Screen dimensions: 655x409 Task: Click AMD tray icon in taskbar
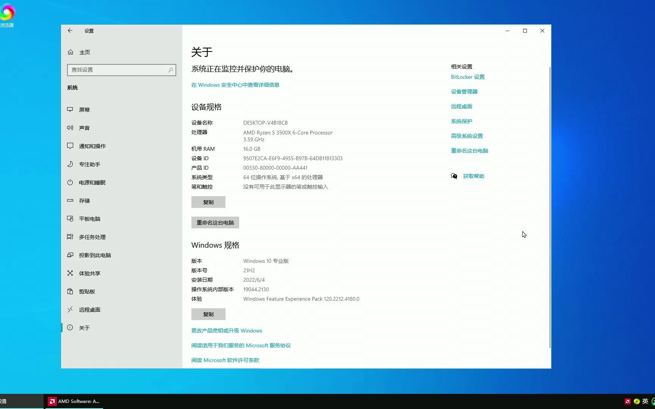click(x=628, y=401)
